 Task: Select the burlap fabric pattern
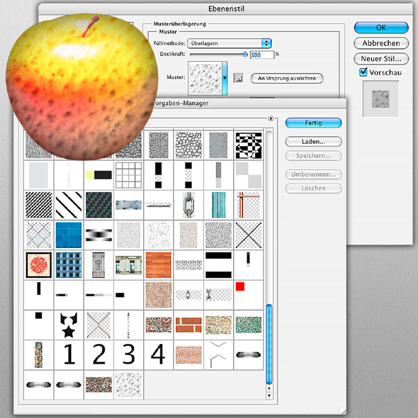tap(158, 295)
